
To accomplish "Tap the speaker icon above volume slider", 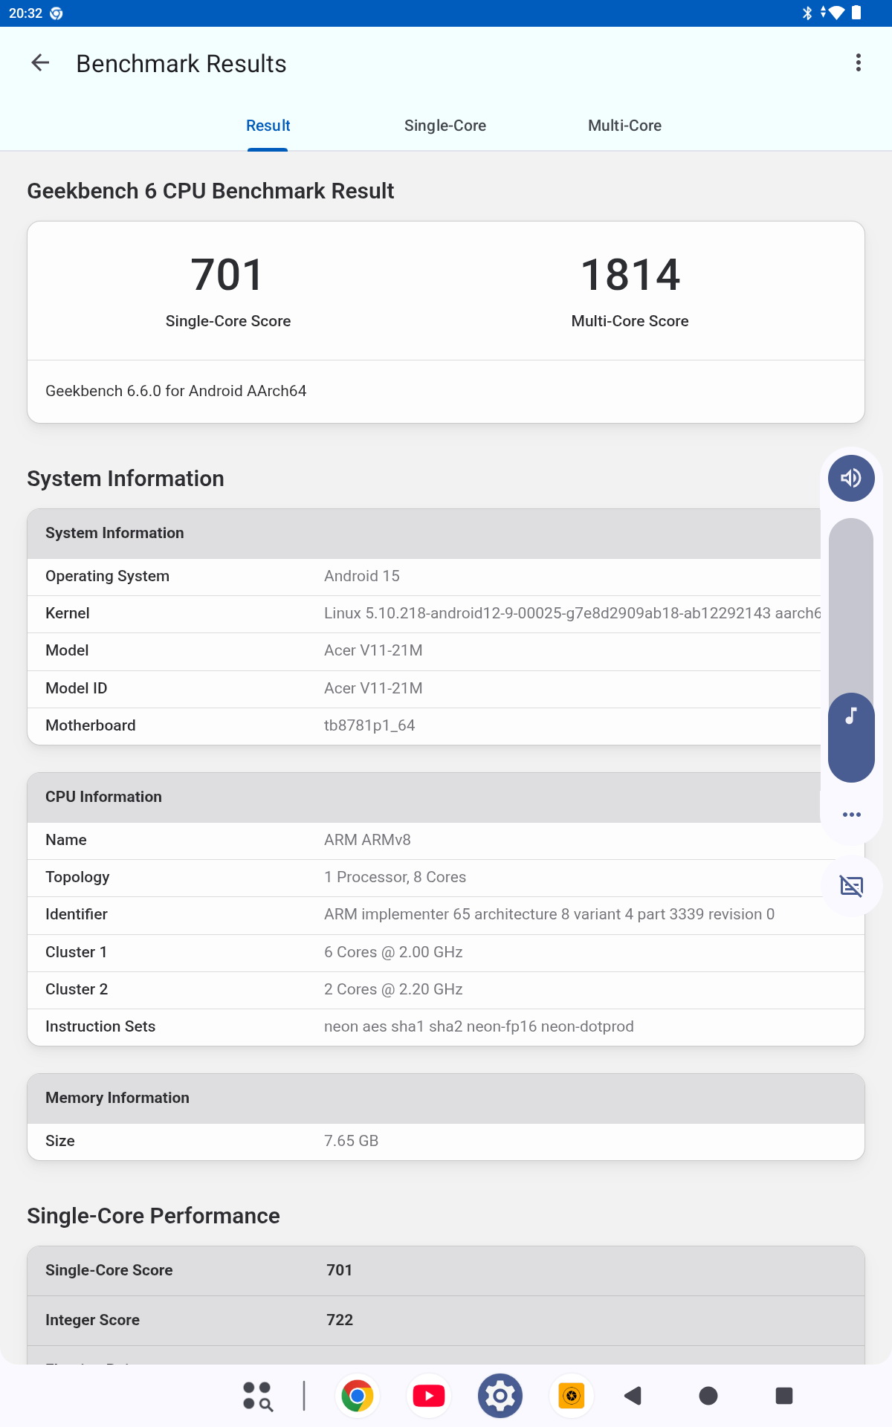I will [851, 478].
